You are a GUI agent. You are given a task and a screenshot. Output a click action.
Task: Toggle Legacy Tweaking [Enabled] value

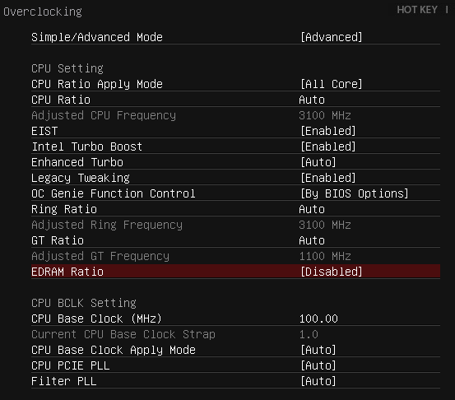point(328,179)
